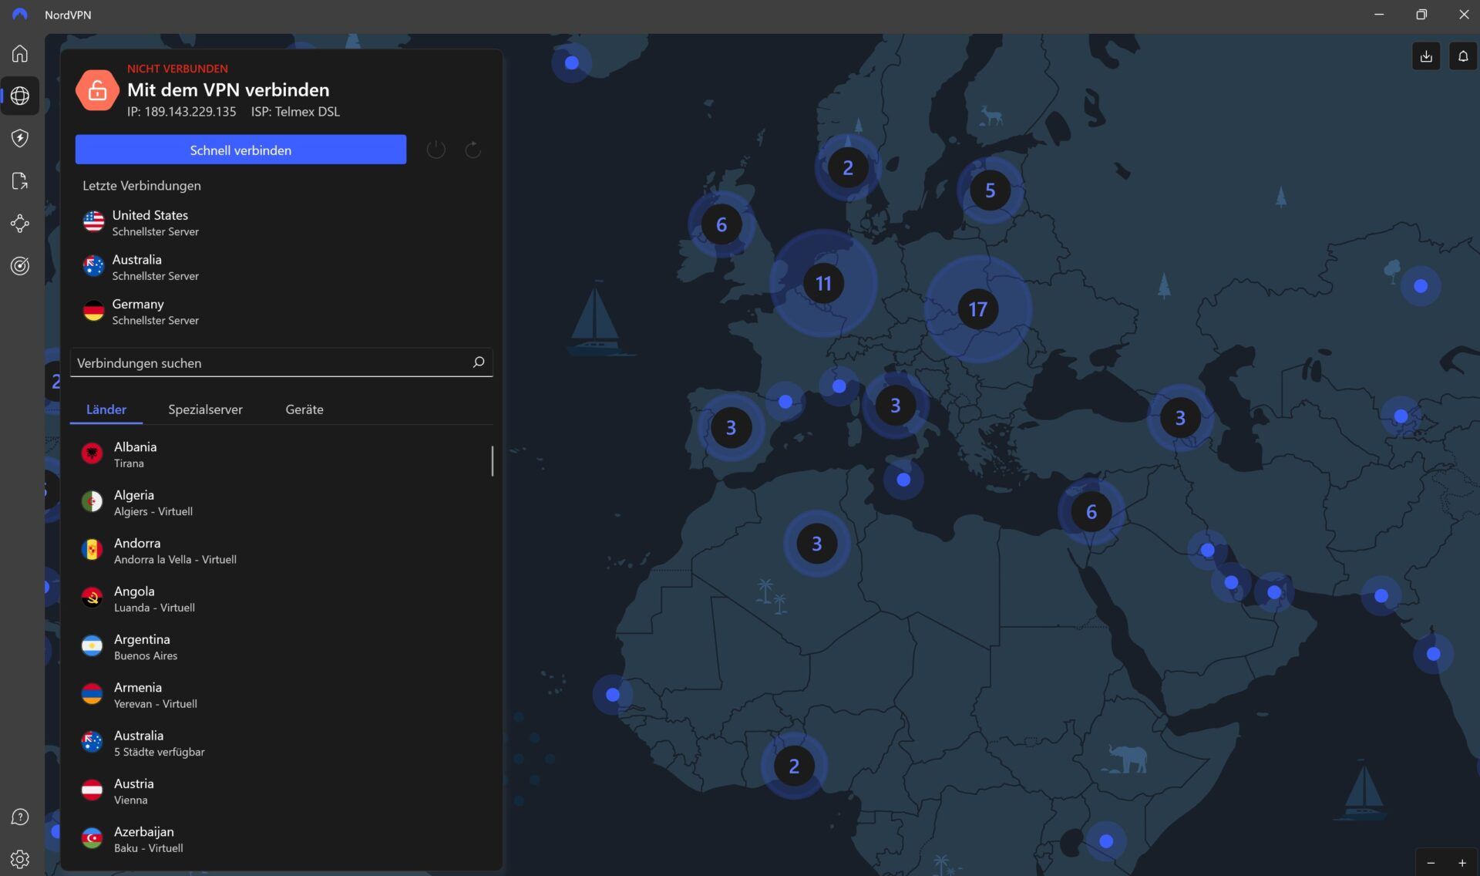Select Austria Vienna
1480x876 pixels.
(x=281, y=791)
